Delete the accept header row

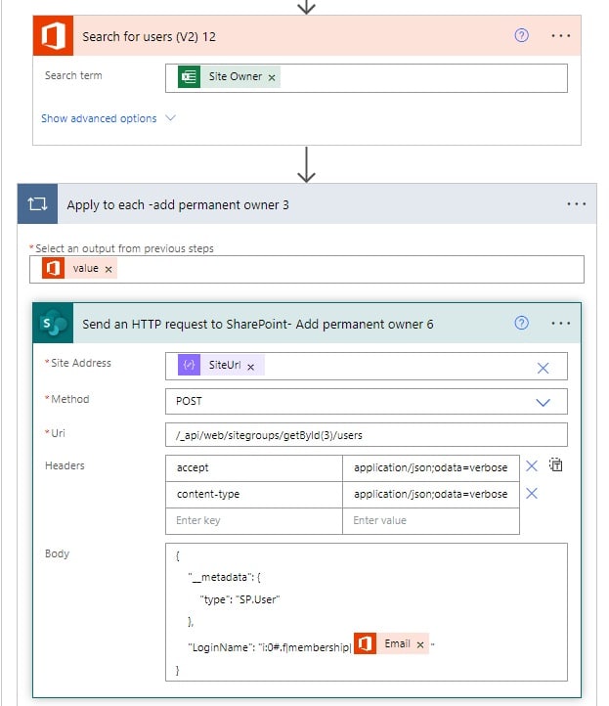pyautogui.click(x=532, y=466)
